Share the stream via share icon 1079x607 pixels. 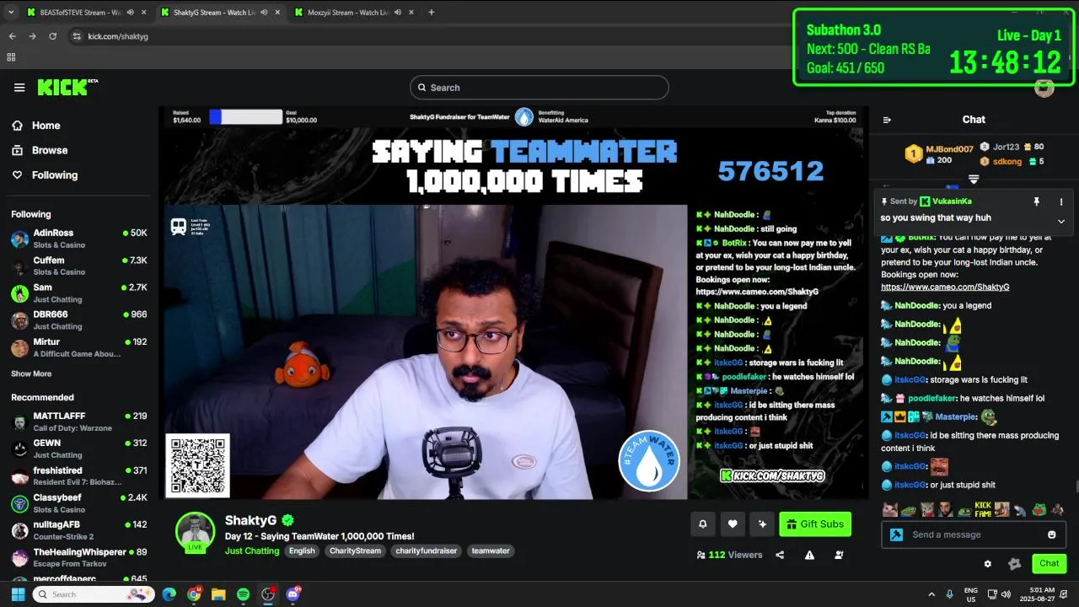[780, 555]
